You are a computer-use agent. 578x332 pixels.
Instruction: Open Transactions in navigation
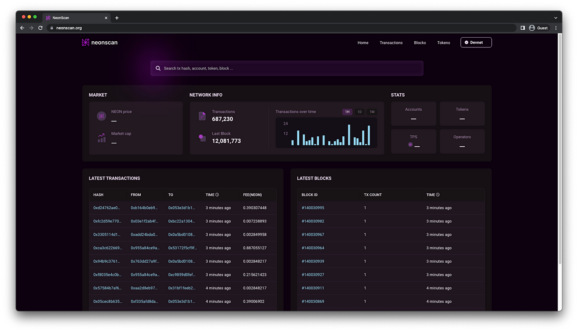tap(391, 43)
